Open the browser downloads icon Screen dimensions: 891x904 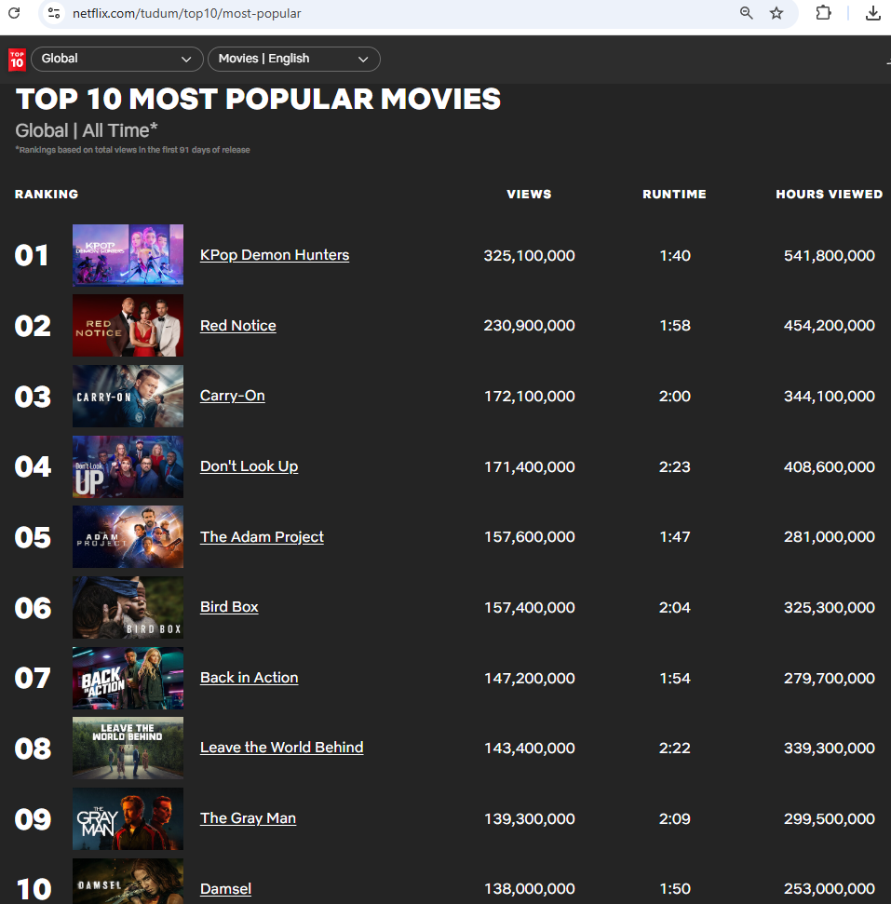873,13
